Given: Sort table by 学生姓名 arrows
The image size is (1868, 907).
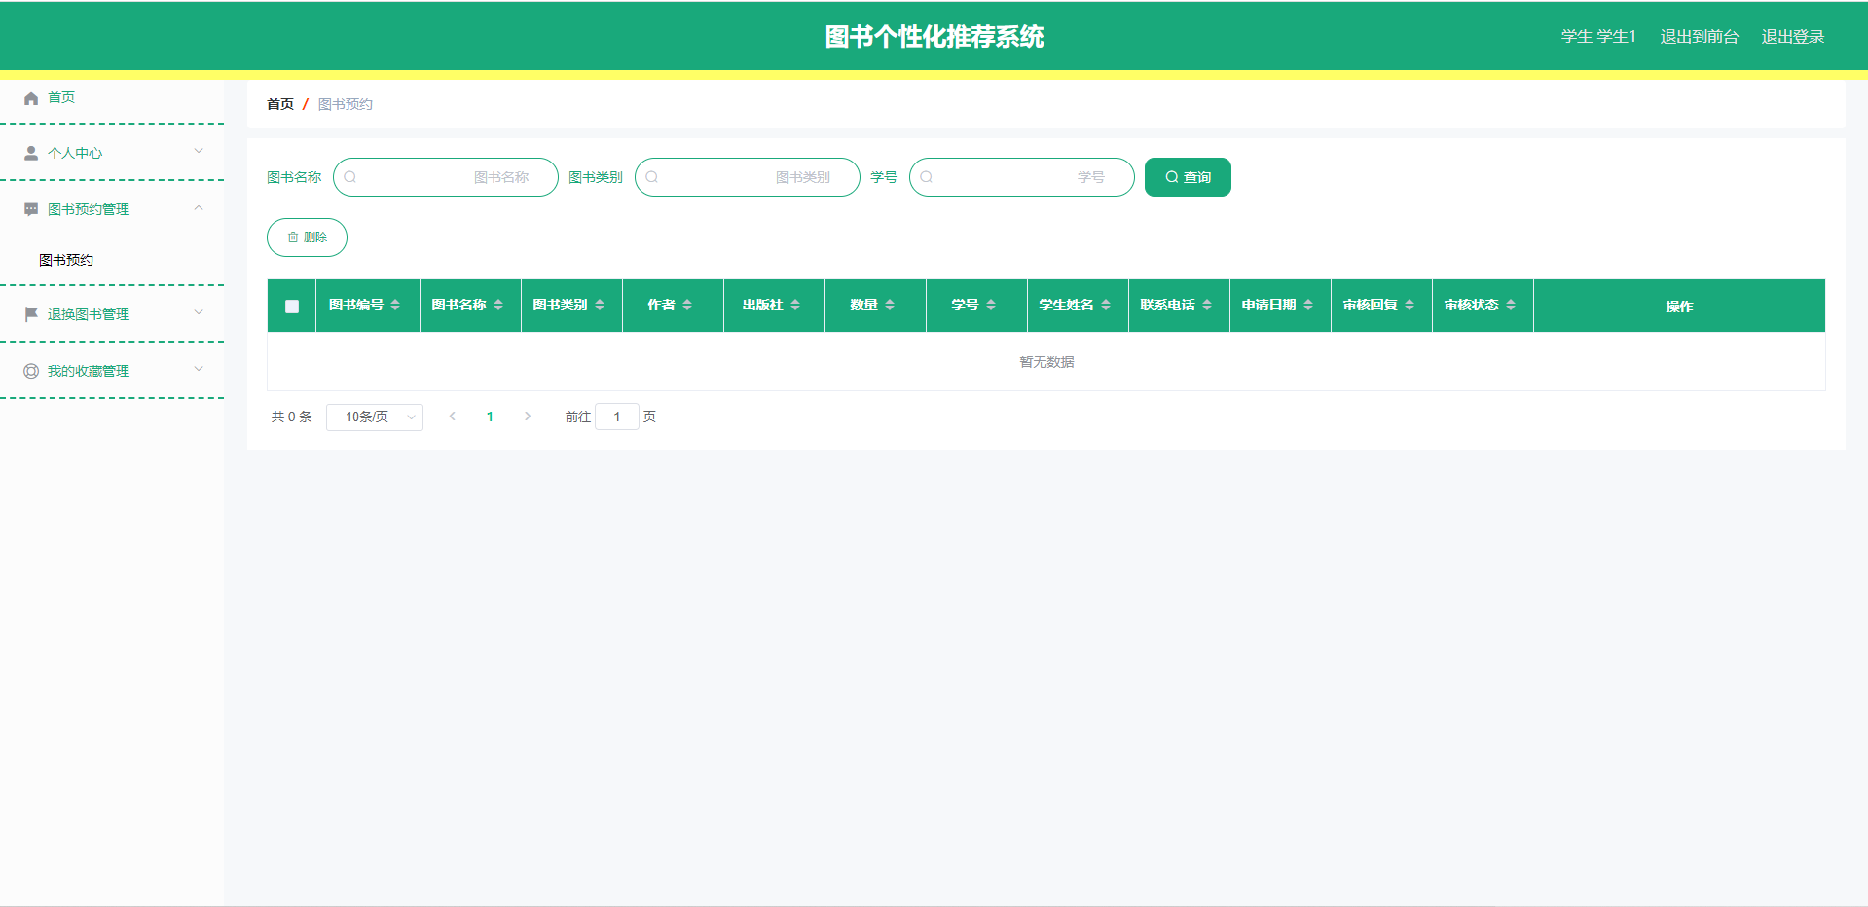Looking at the screenshot, I should tap(1106, 305).
